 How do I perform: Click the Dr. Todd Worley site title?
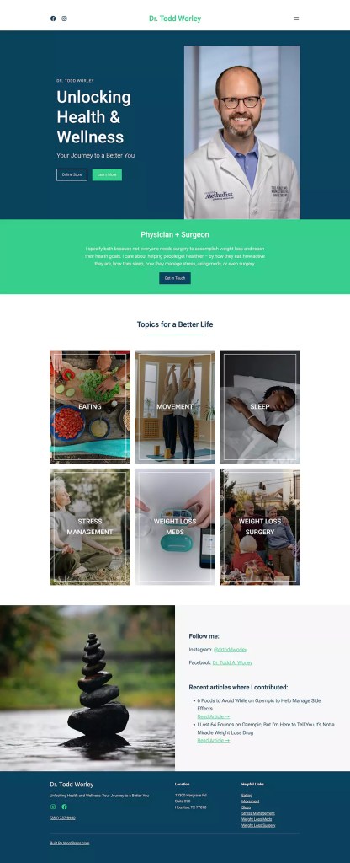175,19
